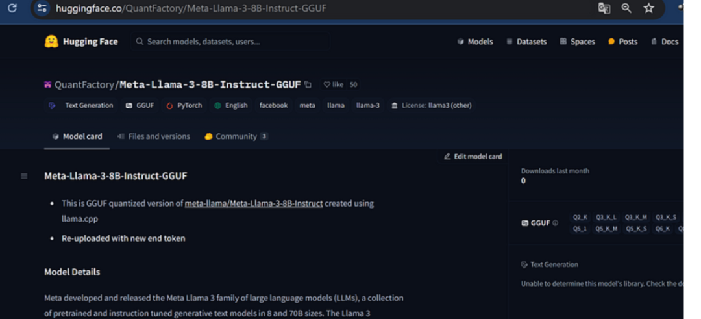Open the QuantFactory organization link
701x319 pixels.
pos(85,84)
